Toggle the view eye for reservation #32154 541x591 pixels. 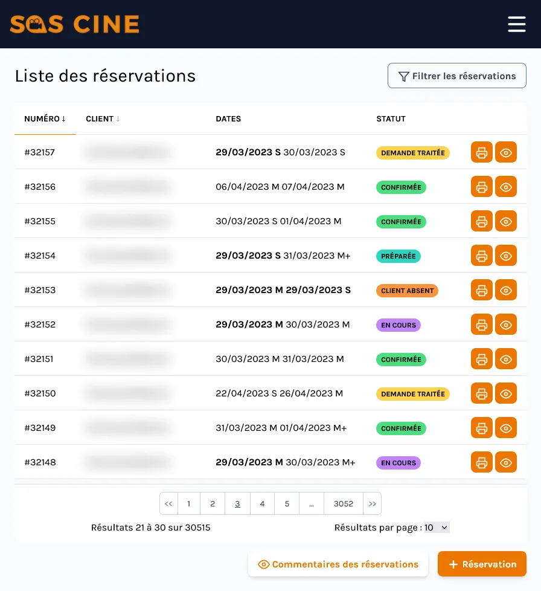[506, 256]
